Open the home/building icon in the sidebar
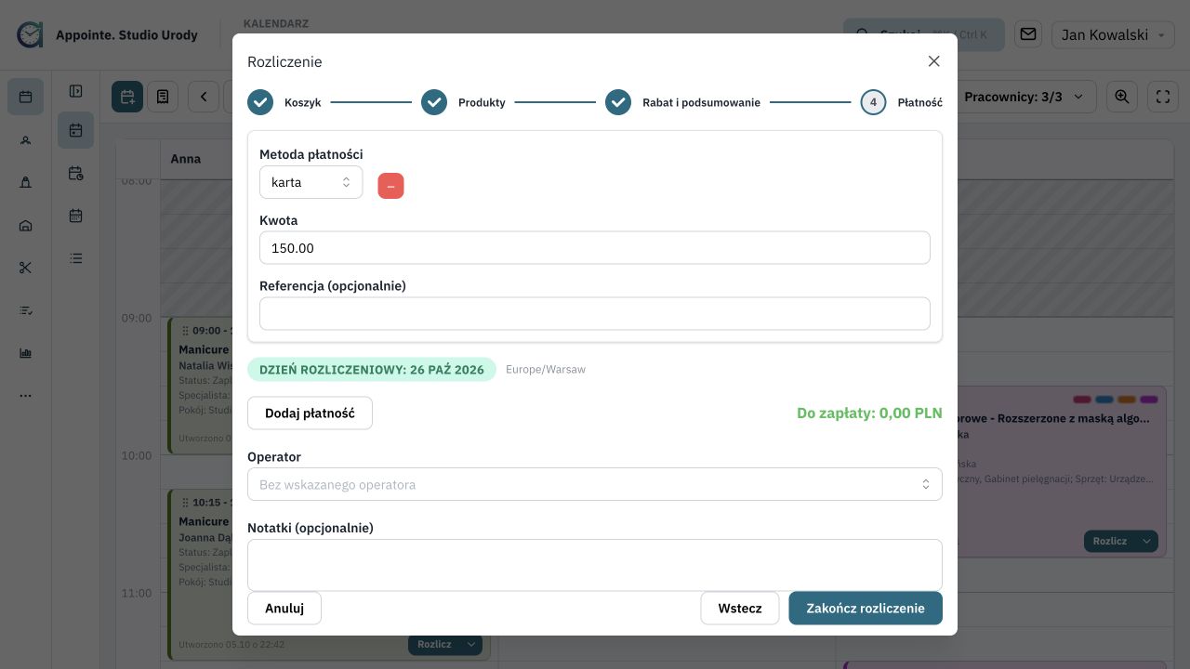Image resolution: width=1190 pixels, height=669 pixels. [x=25, y=225]
